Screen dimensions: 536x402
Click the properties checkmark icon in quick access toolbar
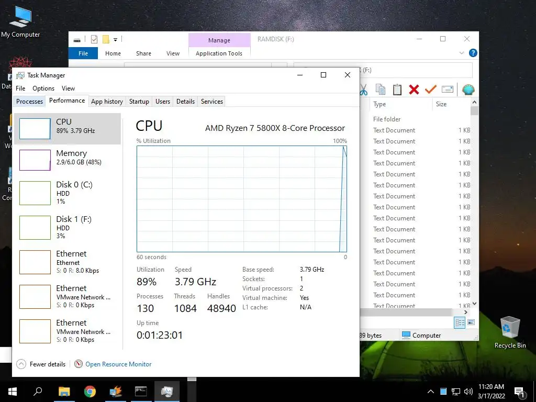coord(94,40)
